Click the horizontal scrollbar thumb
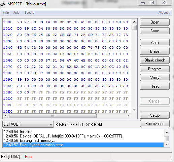This screenshot has height=162, width=174. click(x=53, y=116)
